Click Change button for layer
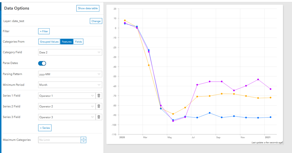Image resolution: width=292 pixels, height=153 pixels. point(96,21)
